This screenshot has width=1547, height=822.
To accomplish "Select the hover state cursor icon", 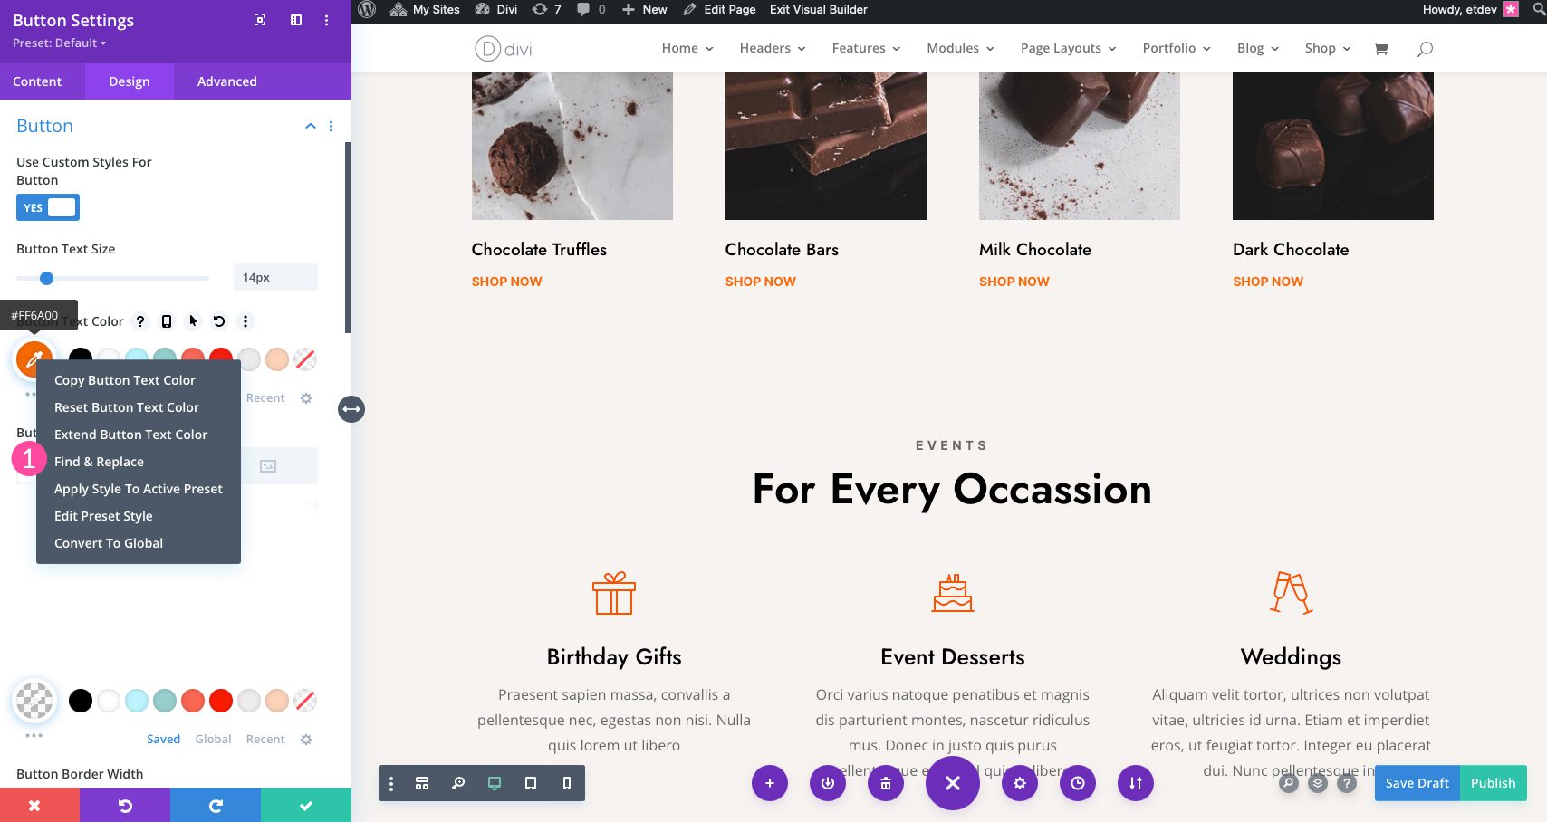I will click(x=192, y=321).
